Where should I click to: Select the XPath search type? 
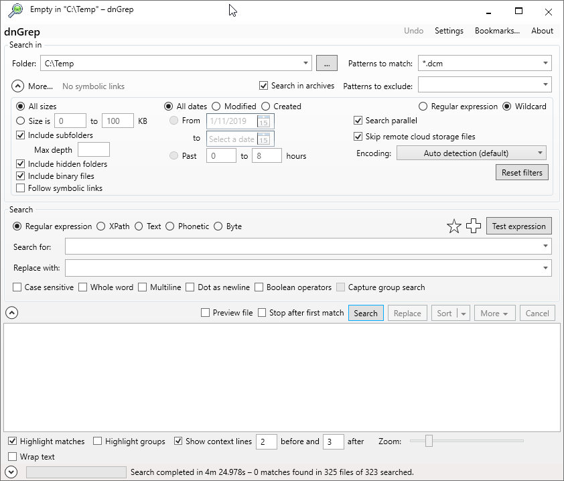[102, 226]
